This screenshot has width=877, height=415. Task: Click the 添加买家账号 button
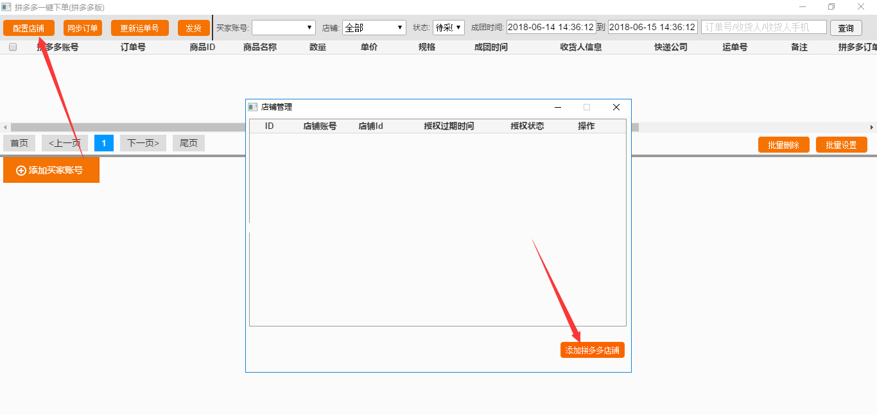[51, 170]
